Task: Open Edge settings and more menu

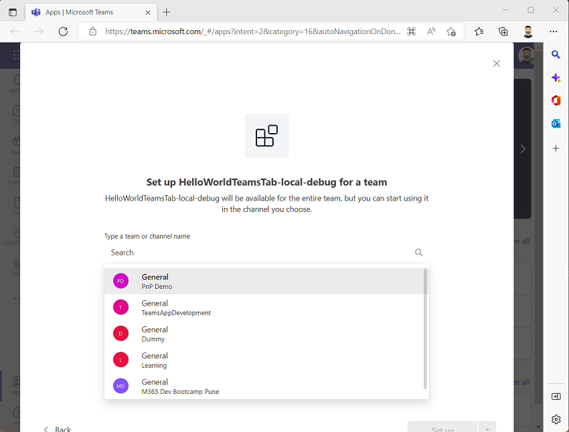Action: click(x=554, y=31)
